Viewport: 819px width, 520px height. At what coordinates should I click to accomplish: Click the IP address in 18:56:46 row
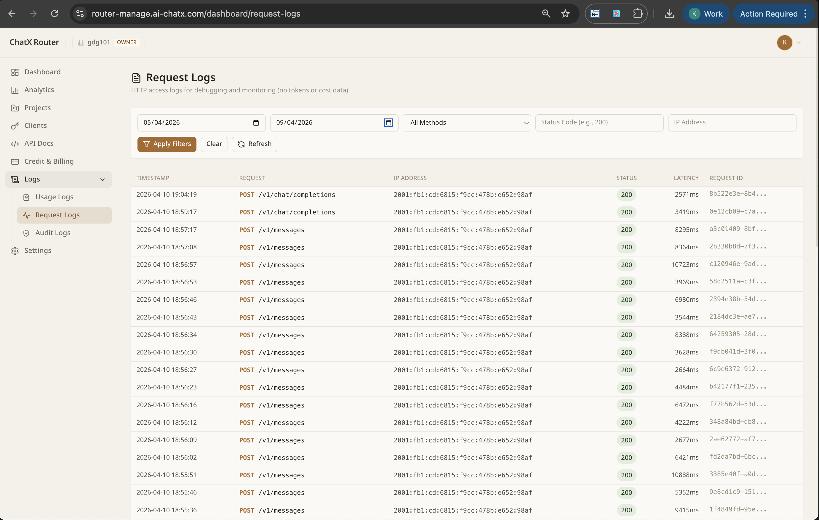click(463, 300)
